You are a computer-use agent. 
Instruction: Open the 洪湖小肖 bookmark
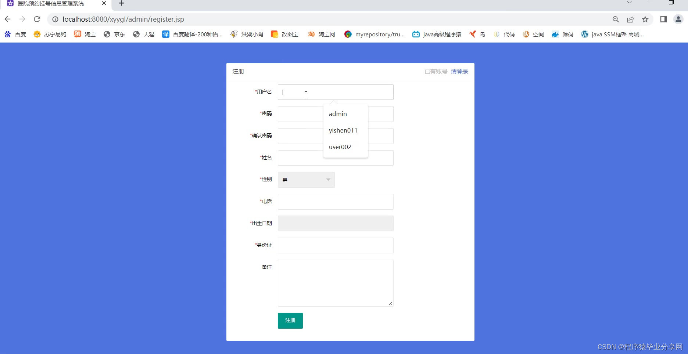pyautogui.click(x=247, y=34)
